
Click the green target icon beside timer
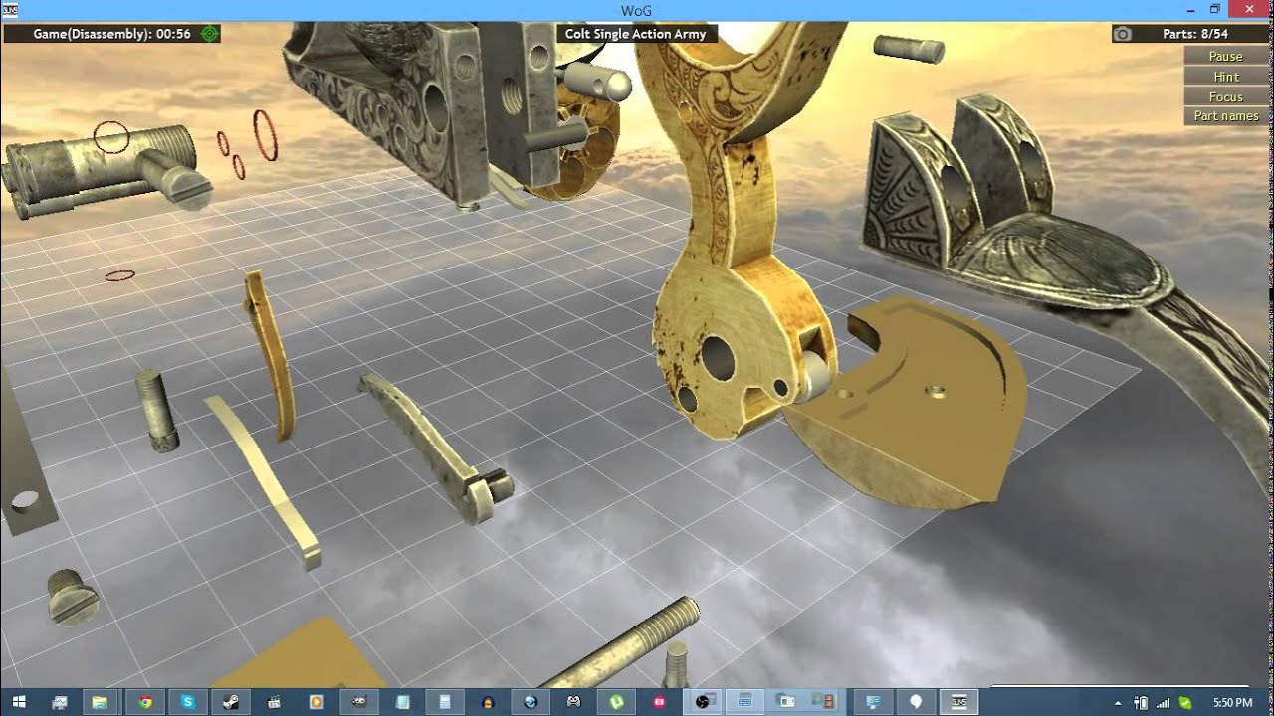click(x=209, y=34)
